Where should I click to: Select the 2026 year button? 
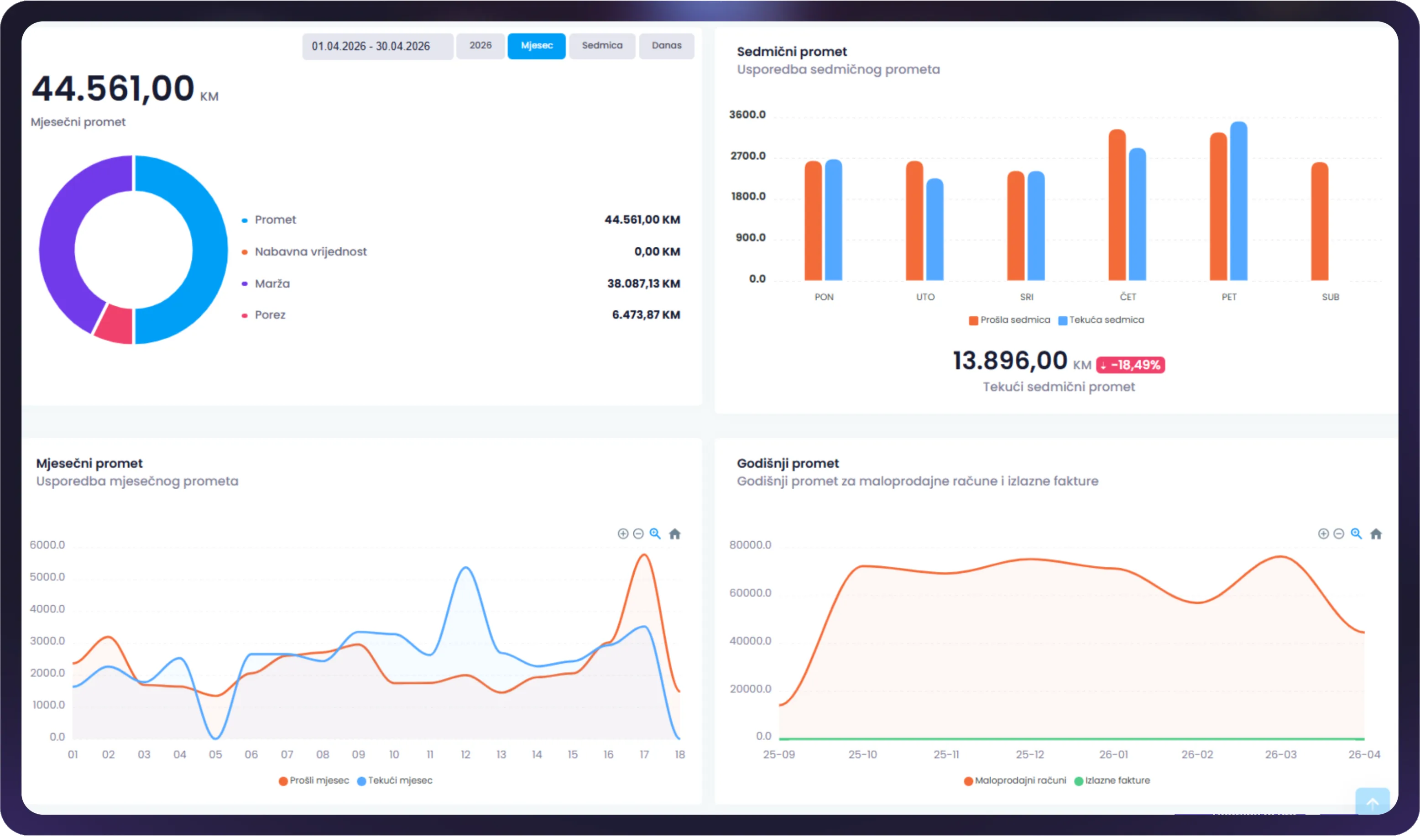click(480, 46)
